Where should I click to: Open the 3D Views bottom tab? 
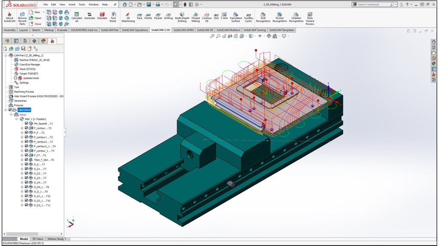point(38,239)
